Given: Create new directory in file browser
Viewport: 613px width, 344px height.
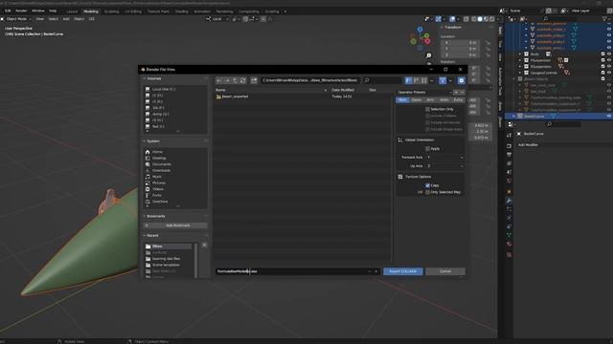Looking at the screenshot, I should (x=254, y=80).
